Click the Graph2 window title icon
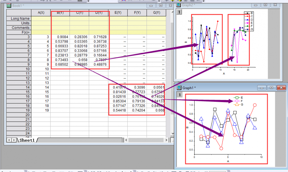Screen dimensions: 288x172 pyautogui.click(x=178, y=5)
